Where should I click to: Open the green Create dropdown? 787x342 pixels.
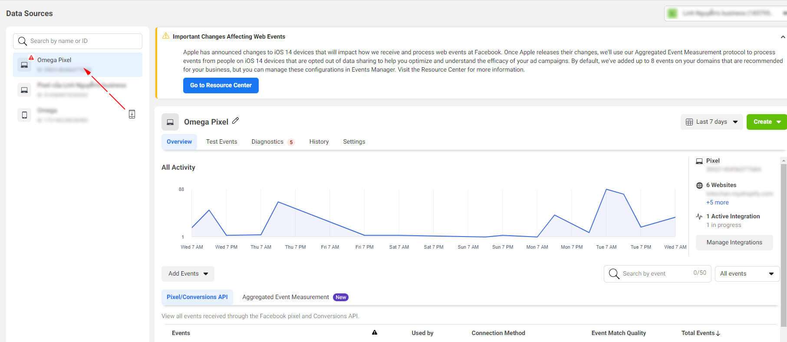(x=767, y=122)
